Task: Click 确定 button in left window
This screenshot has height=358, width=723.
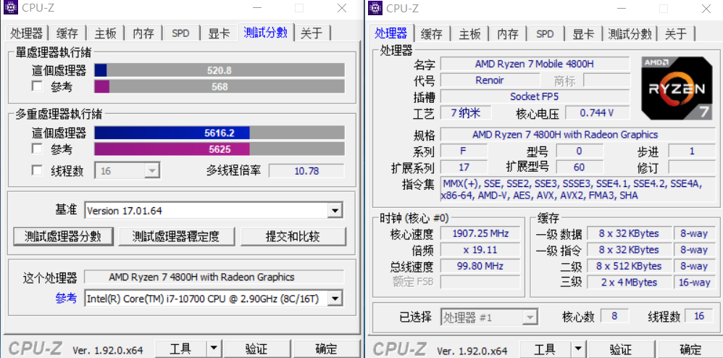Action: 326,349
